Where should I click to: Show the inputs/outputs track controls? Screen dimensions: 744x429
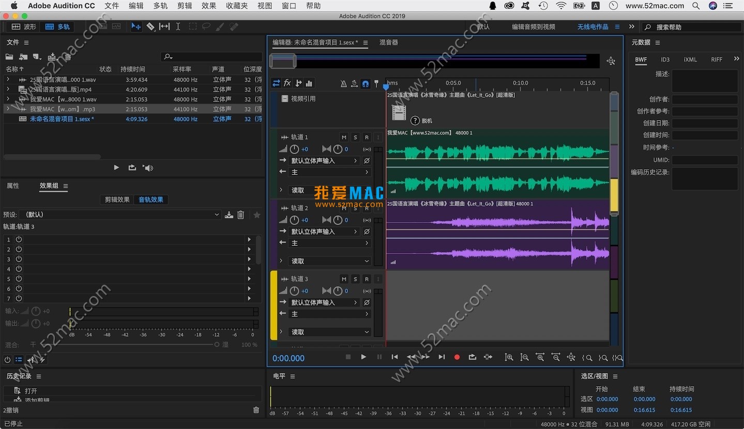pos(276,83)
